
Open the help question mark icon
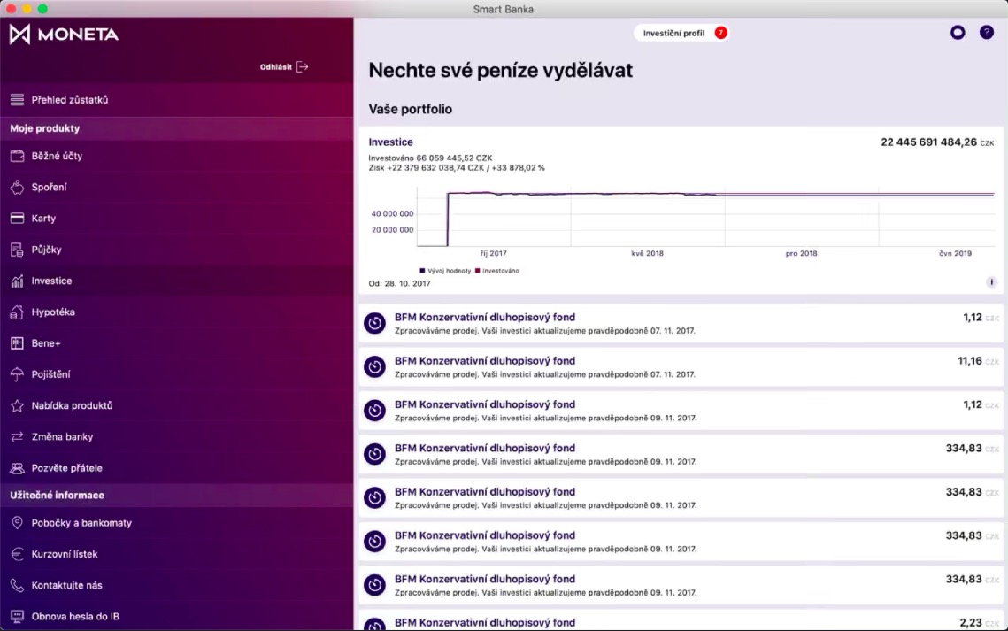point(986,32)
